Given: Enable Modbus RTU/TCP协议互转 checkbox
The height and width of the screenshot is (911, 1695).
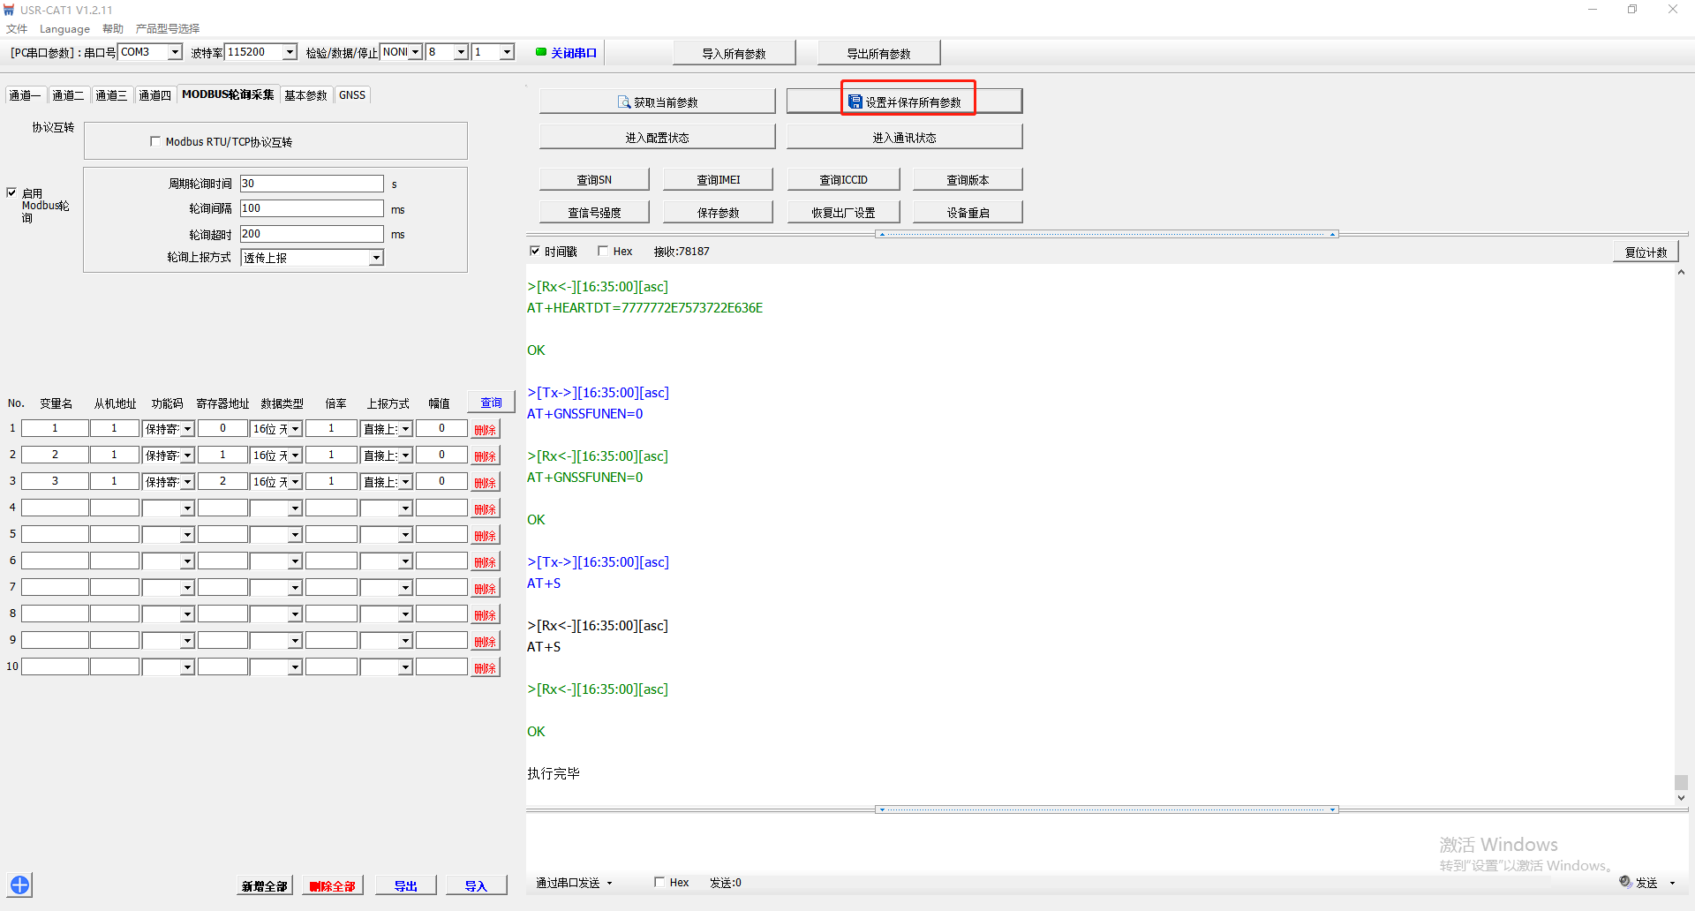Looking at the screenshot, I should (x=156, y=141).
